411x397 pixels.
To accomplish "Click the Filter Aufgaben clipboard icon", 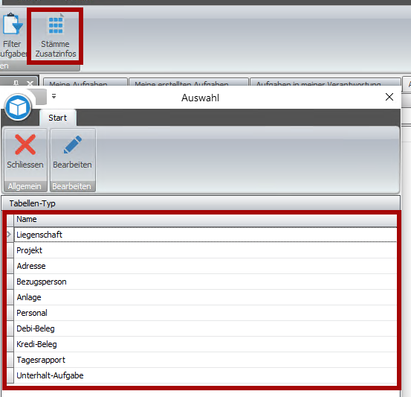I will (13, 24).
